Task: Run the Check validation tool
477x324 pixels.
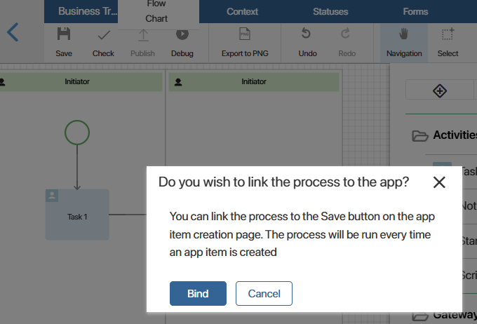Action: tap(103, 34)
